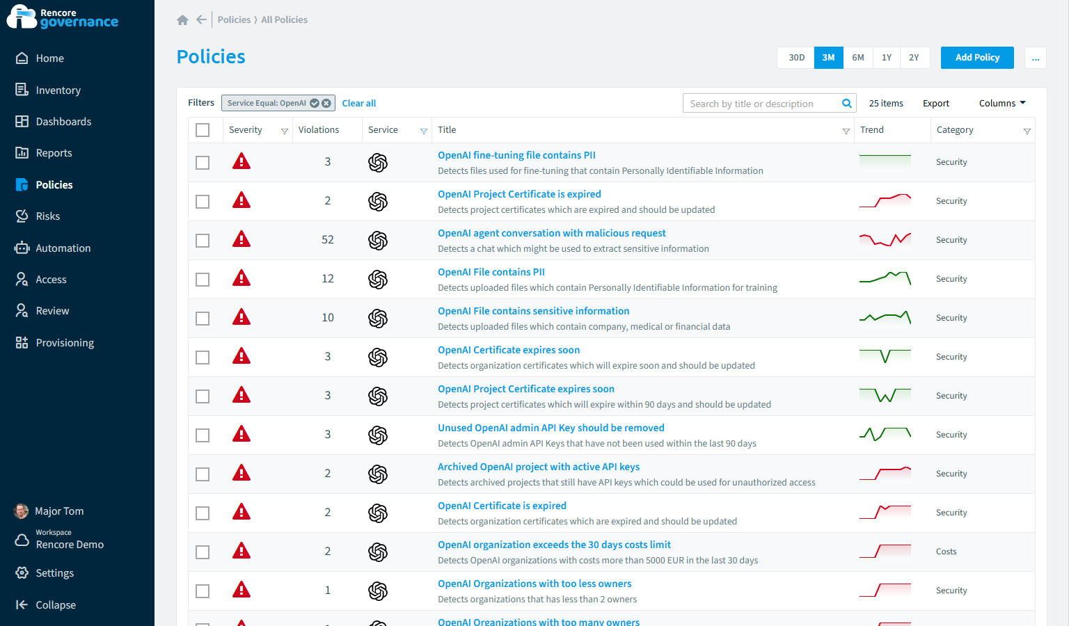Click trend sparkline for OpenAI File contains PII
Viewport: 1069px width, 626px height.
click(885, 278)
